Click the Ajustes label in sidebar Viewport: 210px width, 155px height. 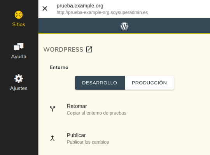[x=19, y=89]
